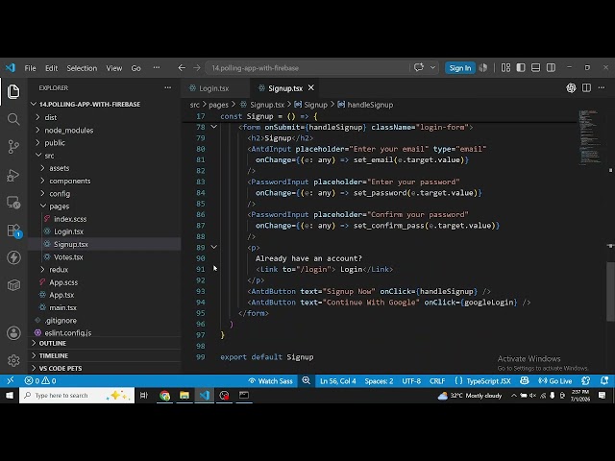Go forward with the right arrow
615x461 pixels.
tap(196, 68)
